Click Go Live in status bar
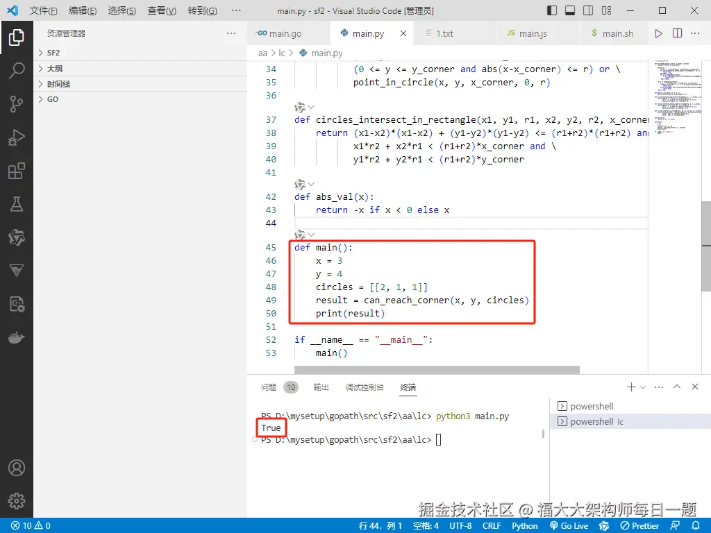Screen dimensions: 711x533 coord(569,525)
